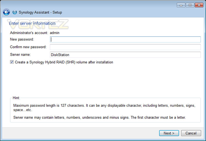Click the admin account name text
Image resolution: width=206 pixels, height=141 pixels.
[55, 33]
